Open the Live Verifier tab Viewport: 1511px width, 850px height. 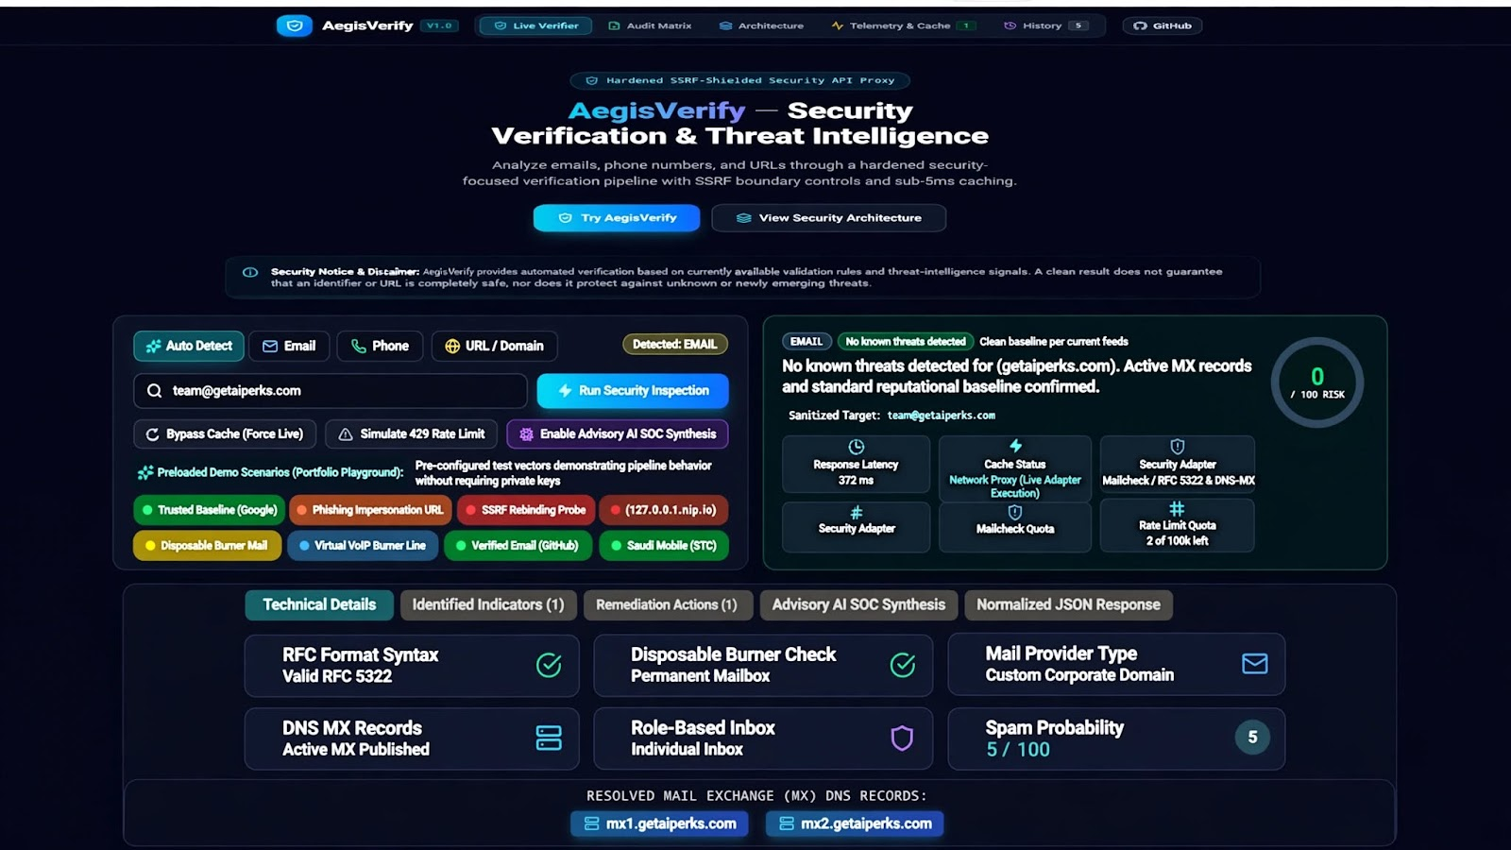click(535, 25)
